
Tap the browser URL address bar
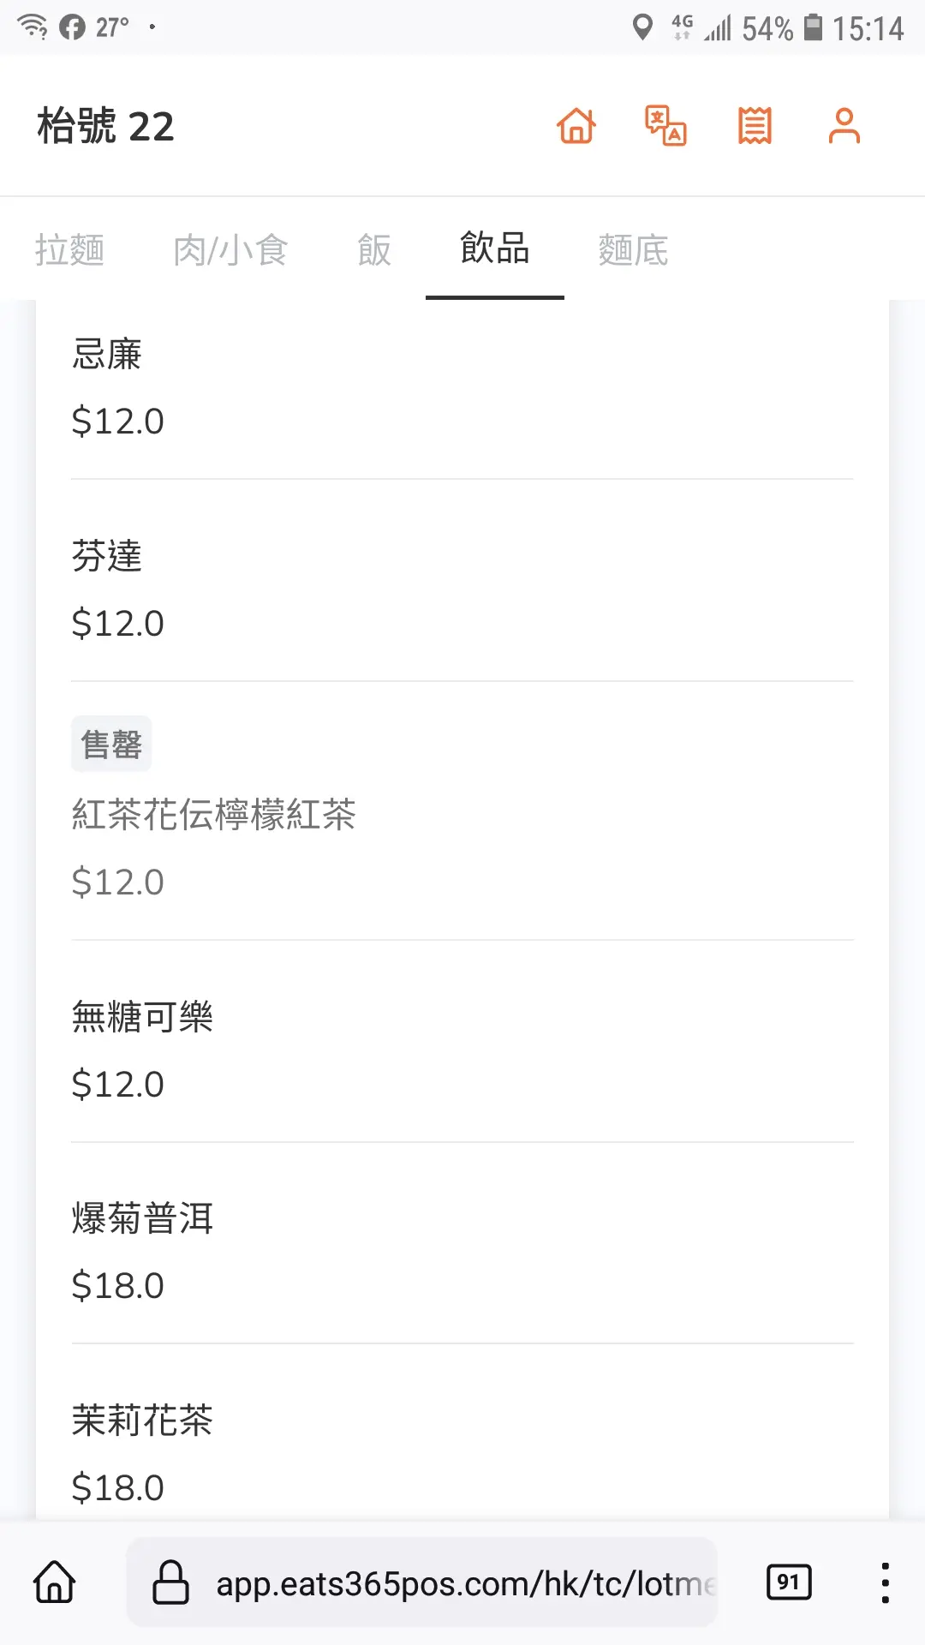[x=462, y=1583]
